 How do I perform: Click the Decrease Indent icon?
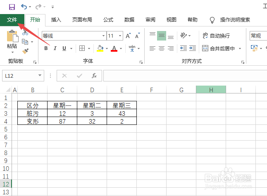(184, 48)
